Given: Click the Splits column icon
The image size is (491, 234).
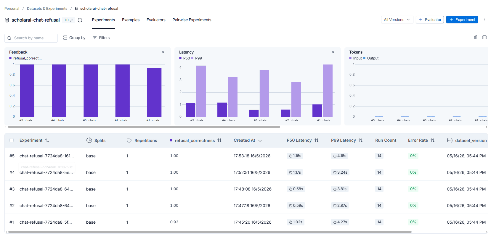Looking at the screenshot, I should 89,140.
